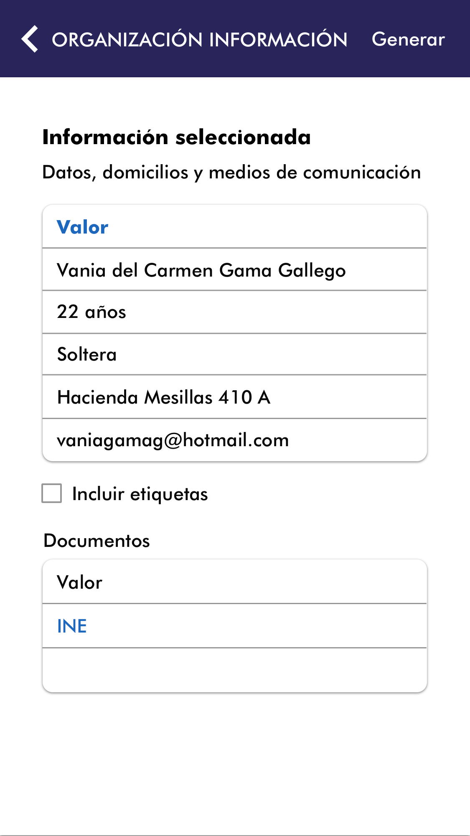Click the Incluir etiquetas label text
This screenshot has height=836, width=470.
click(x=140, y=494)
